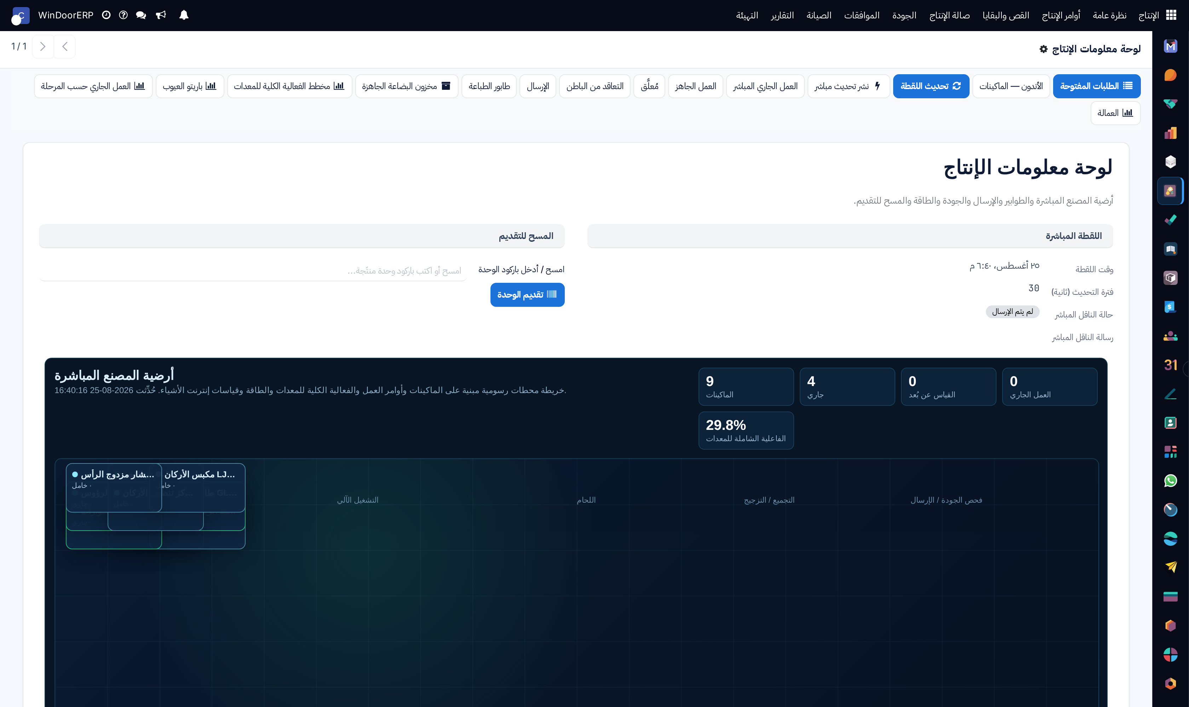The image size is (1189, 707).
Task: Click the العمل الجاري المباشر button
Action: coord(765,86)
